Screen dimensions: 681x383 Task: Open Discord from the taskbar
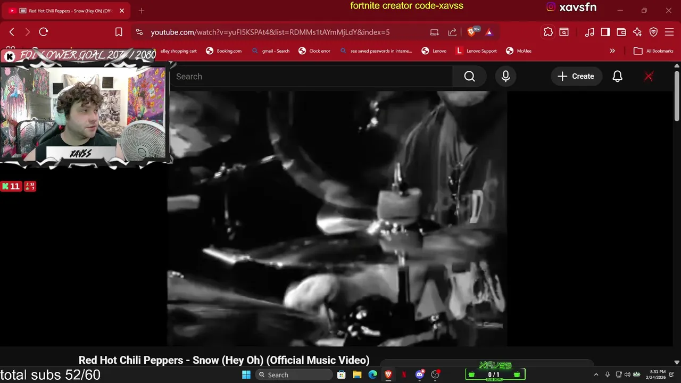point(420,375)
